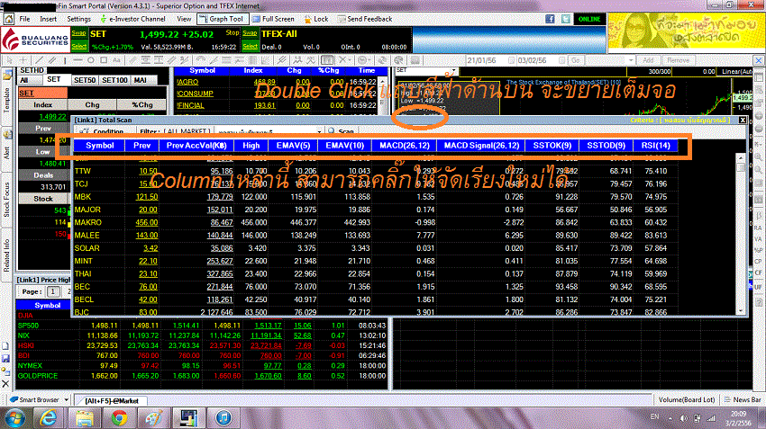The height and width of the screenshot is (429, 766).
Task: Select the Aa text annotation tool
Action: (116, 60)
